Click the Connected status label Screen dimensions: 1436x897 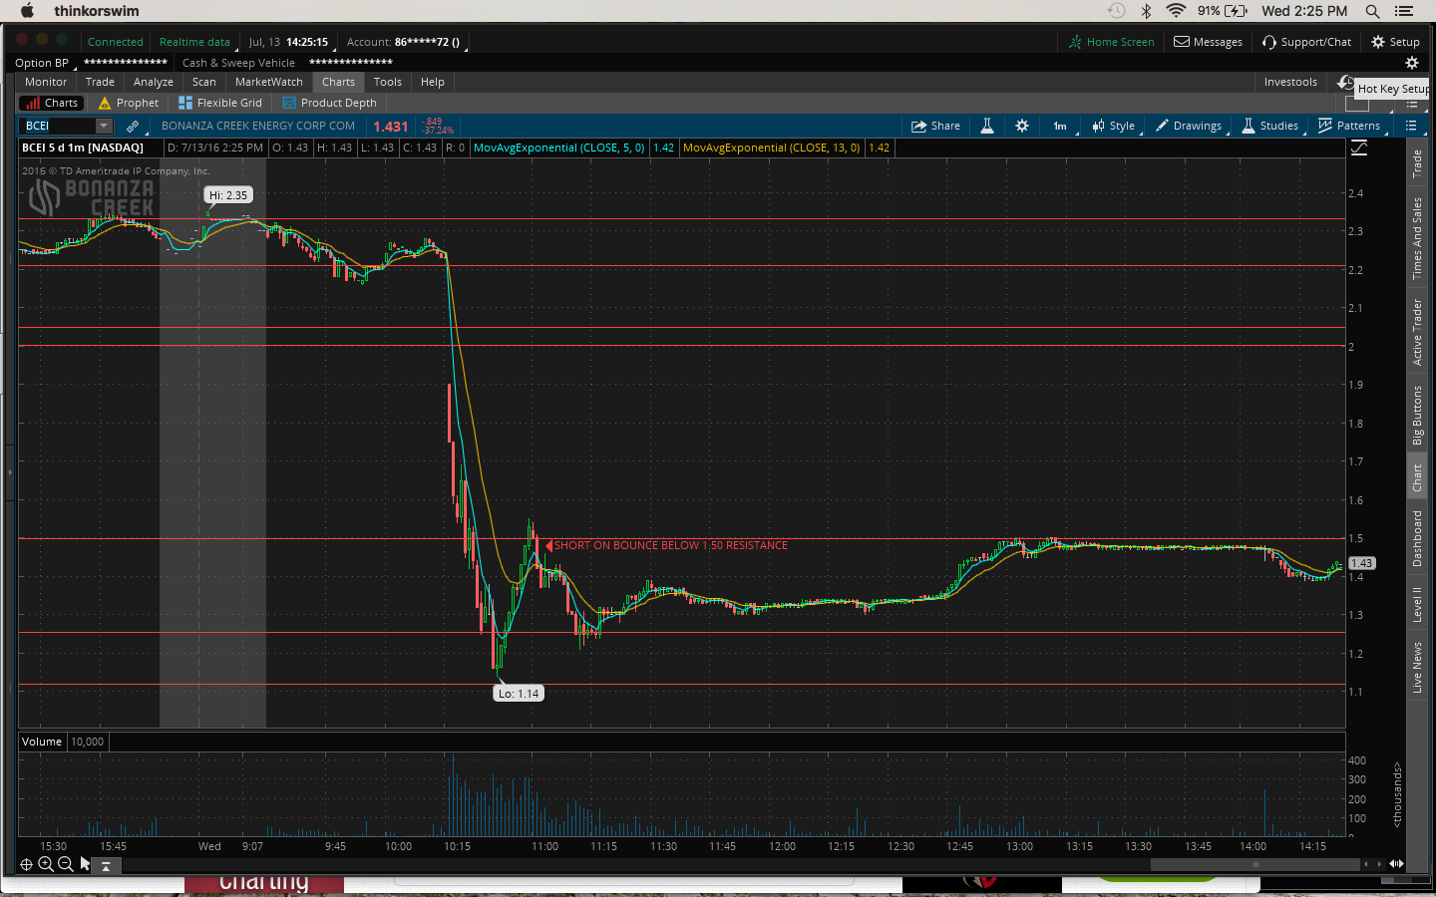[x=116, y=42]
